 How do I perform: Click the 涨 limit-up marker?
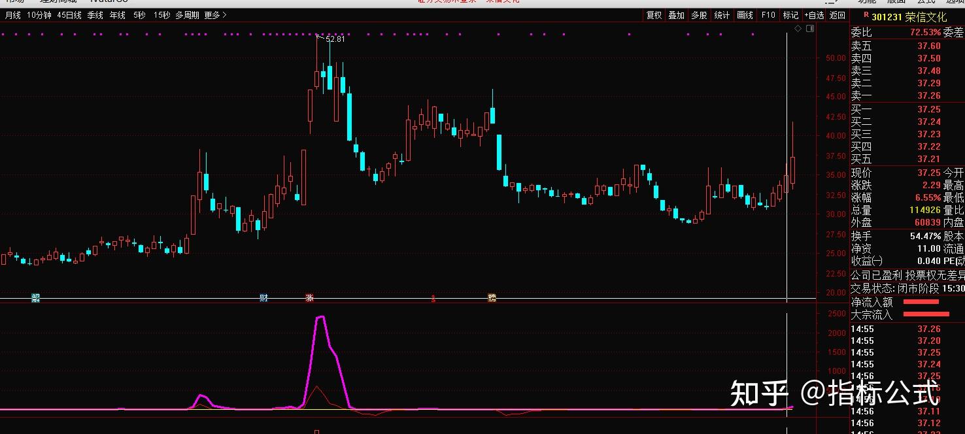coord(309,298)
